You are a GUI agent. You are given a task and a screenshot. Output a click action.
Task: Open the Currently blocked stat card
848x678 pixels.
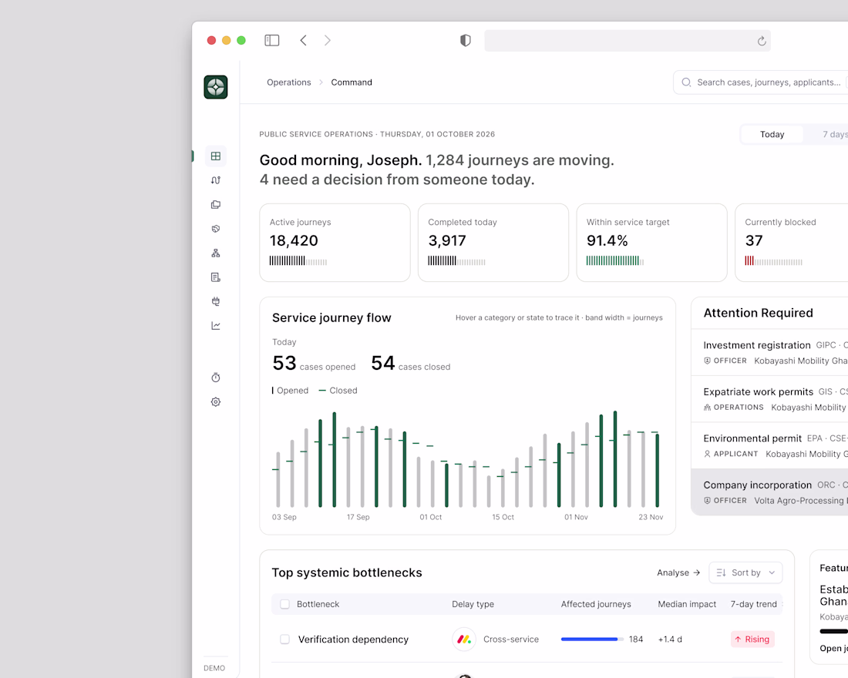point(791,243)
